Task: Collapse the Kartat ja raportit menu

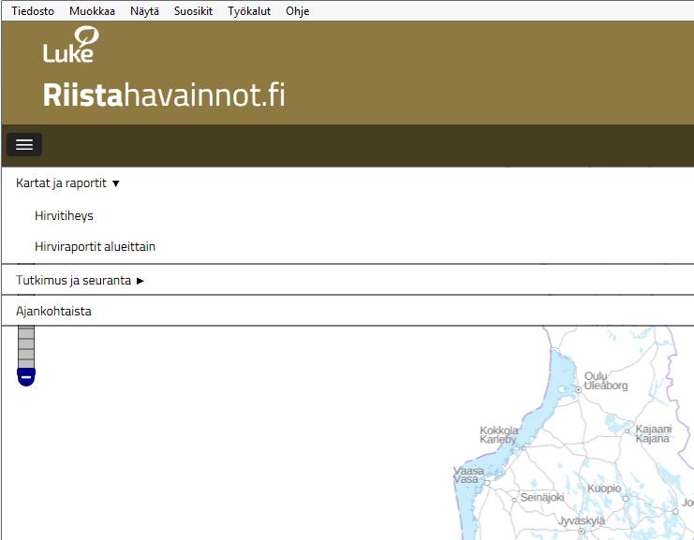Action: point(67,183)
